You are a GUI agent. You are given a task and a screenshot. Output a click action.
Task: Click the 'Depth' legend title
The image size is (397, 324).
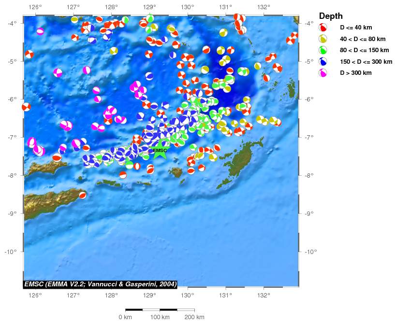[331, 16]
